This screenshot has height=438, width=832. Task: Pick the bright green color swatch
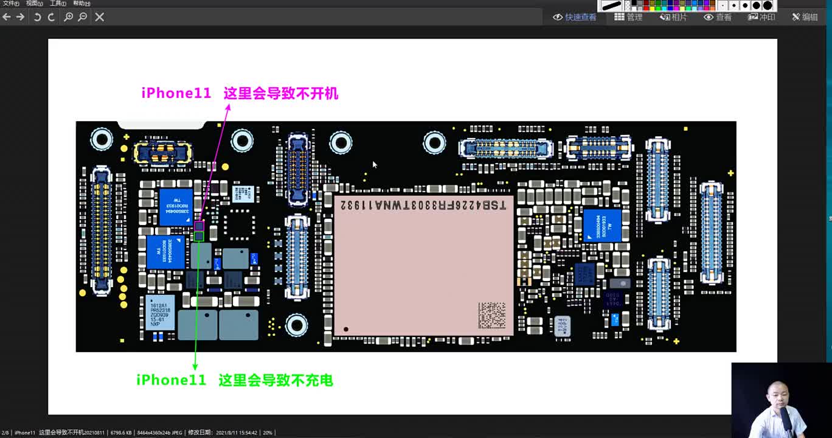click(x=658, y=9)
